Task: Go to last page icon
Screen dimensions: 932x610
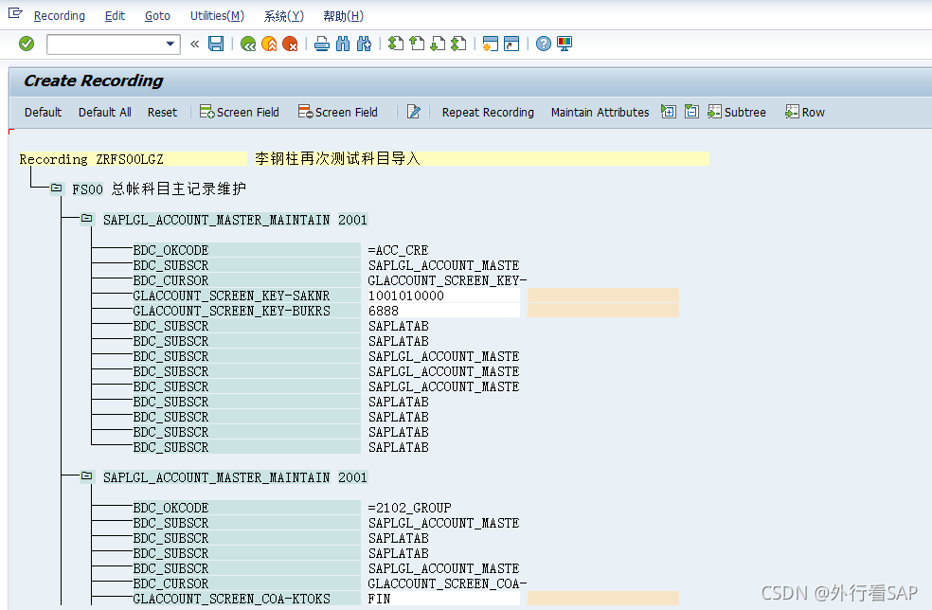Action: click(458, 44)
